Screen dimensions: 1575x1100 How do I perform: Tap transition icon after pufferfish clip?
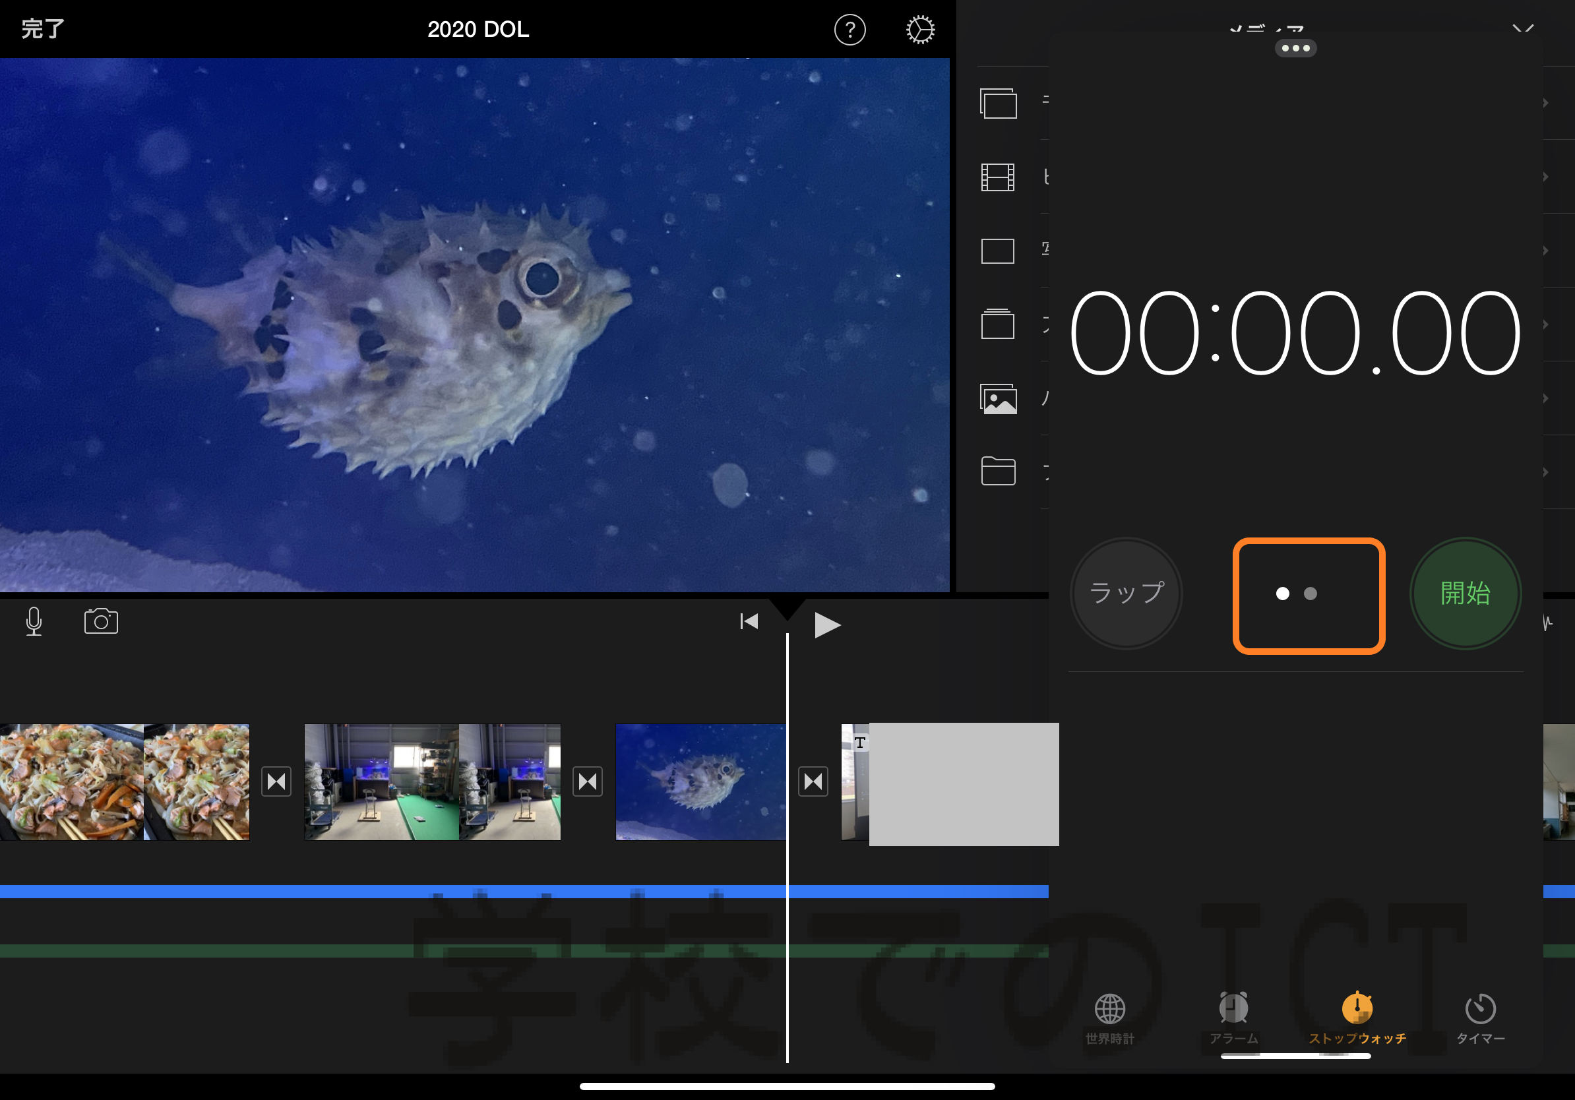click(x=813, y=781)
